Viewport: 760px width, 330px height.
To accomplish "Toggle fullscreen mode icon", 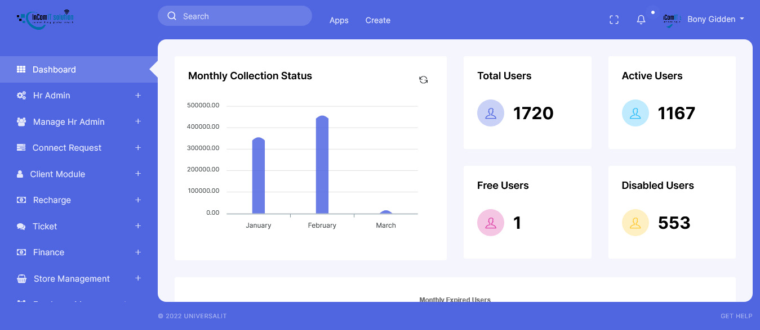I will [x=614, y=20].
